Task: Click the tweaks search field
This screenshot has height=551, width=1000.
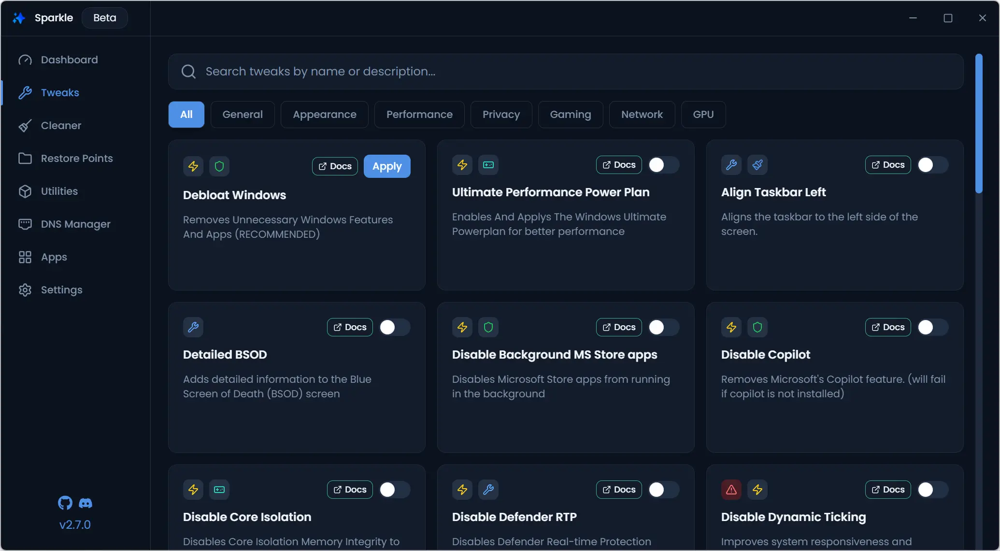Action: [x=565, y=72]
